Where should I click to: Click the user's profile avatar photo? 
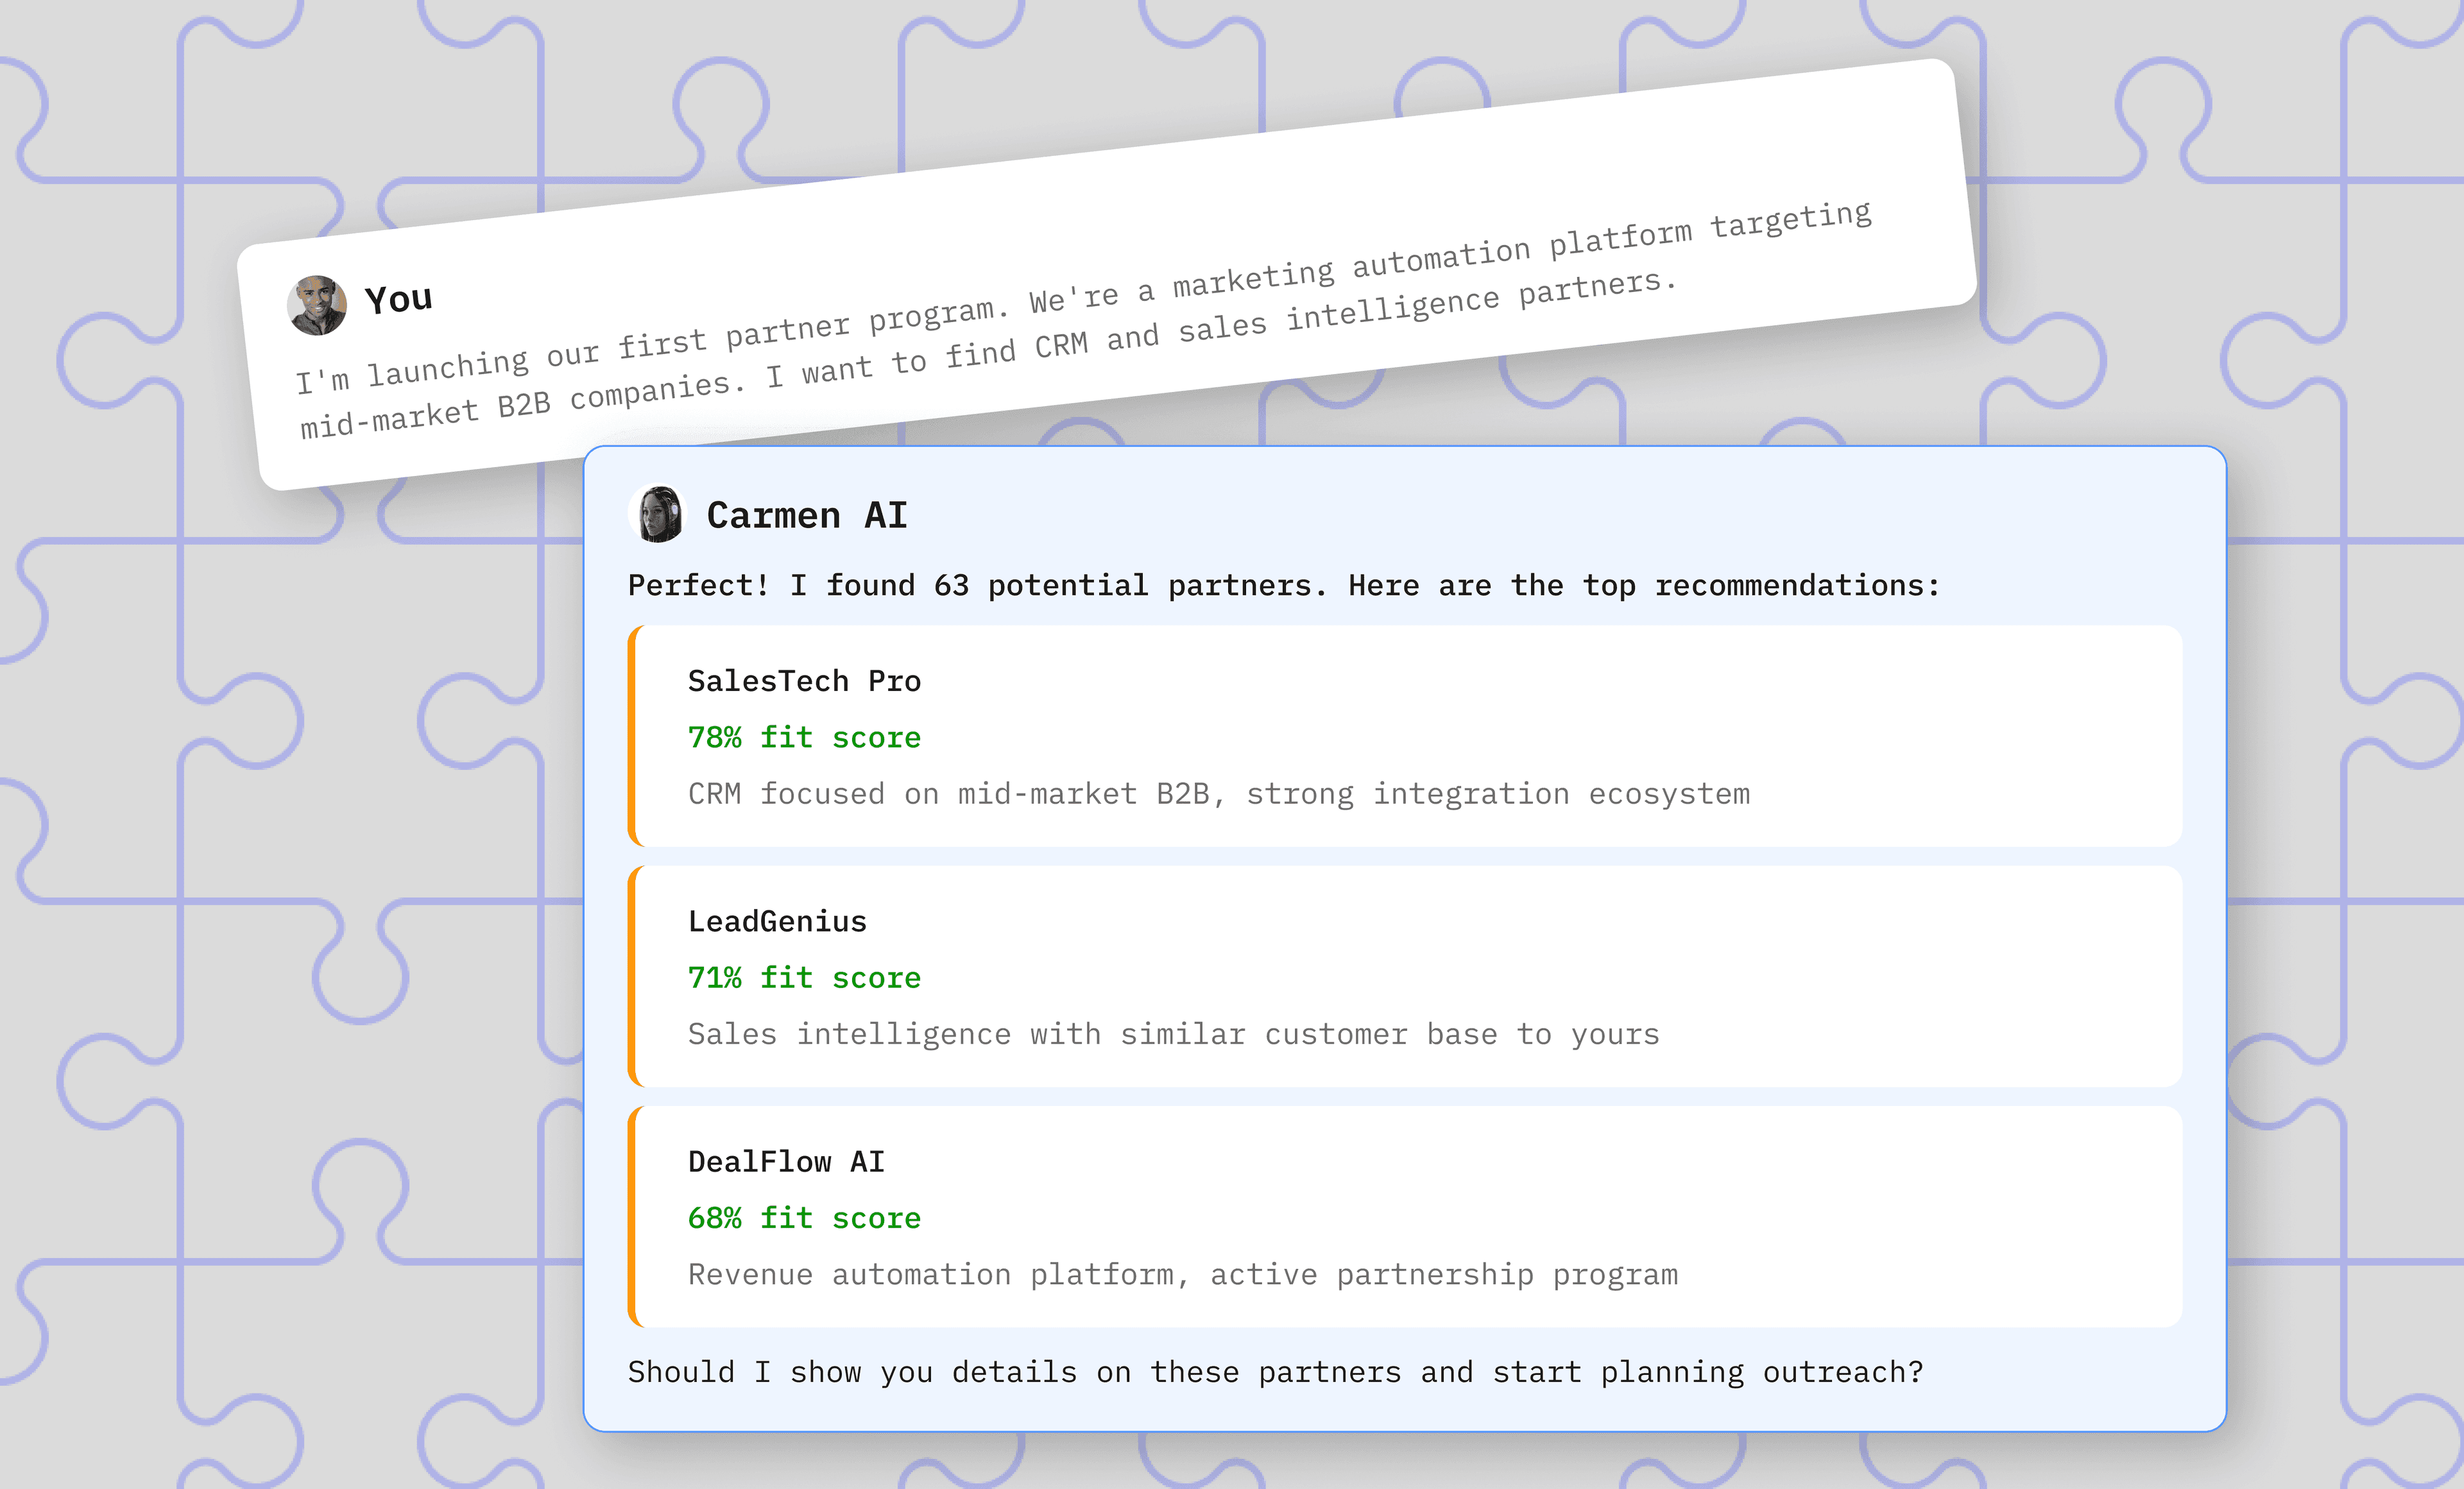click(317, 305)
